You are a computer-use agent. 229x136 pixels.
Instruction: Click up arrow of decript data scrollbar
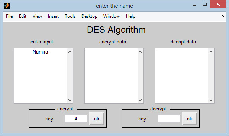coord(211,52)
